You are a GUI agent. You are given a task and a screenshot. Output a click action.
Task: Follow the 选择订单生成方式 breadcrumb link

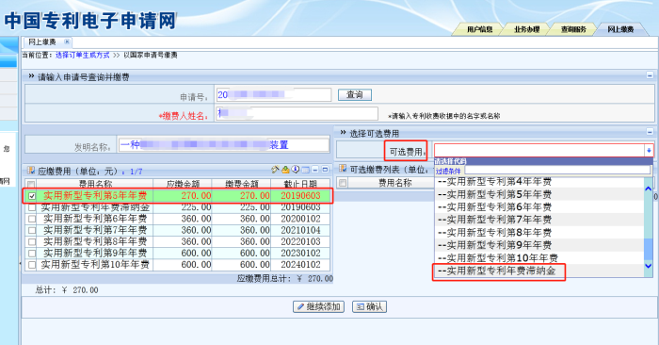click(x=83, y=55)
